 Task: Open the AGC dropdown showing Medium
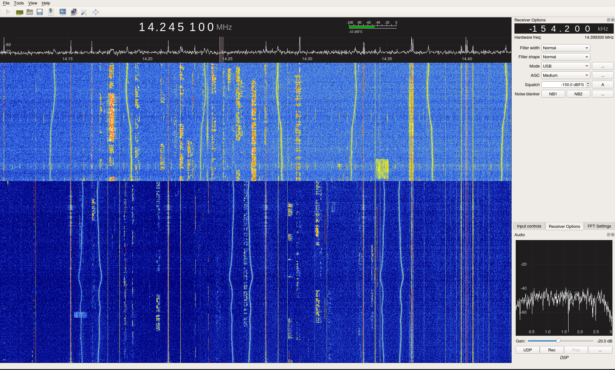[x=566, y=75]
